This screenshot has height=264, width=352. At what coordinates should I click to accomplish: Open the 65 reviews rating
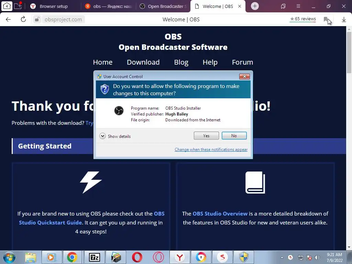[x=303, y=19]
